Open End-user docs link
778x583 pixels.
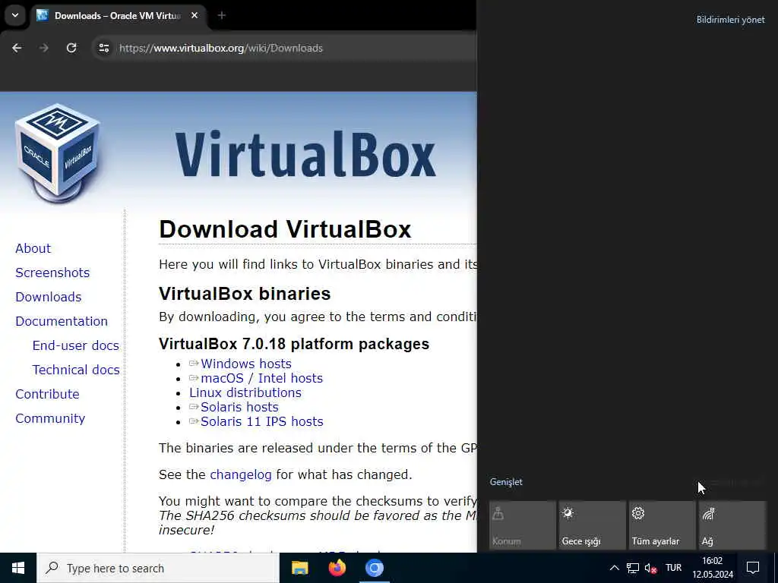point(75,345)
